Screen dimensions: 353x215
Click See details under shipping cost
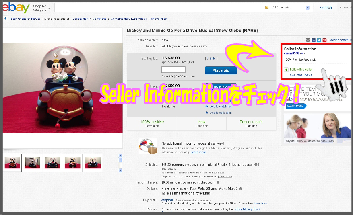(169, 168)
